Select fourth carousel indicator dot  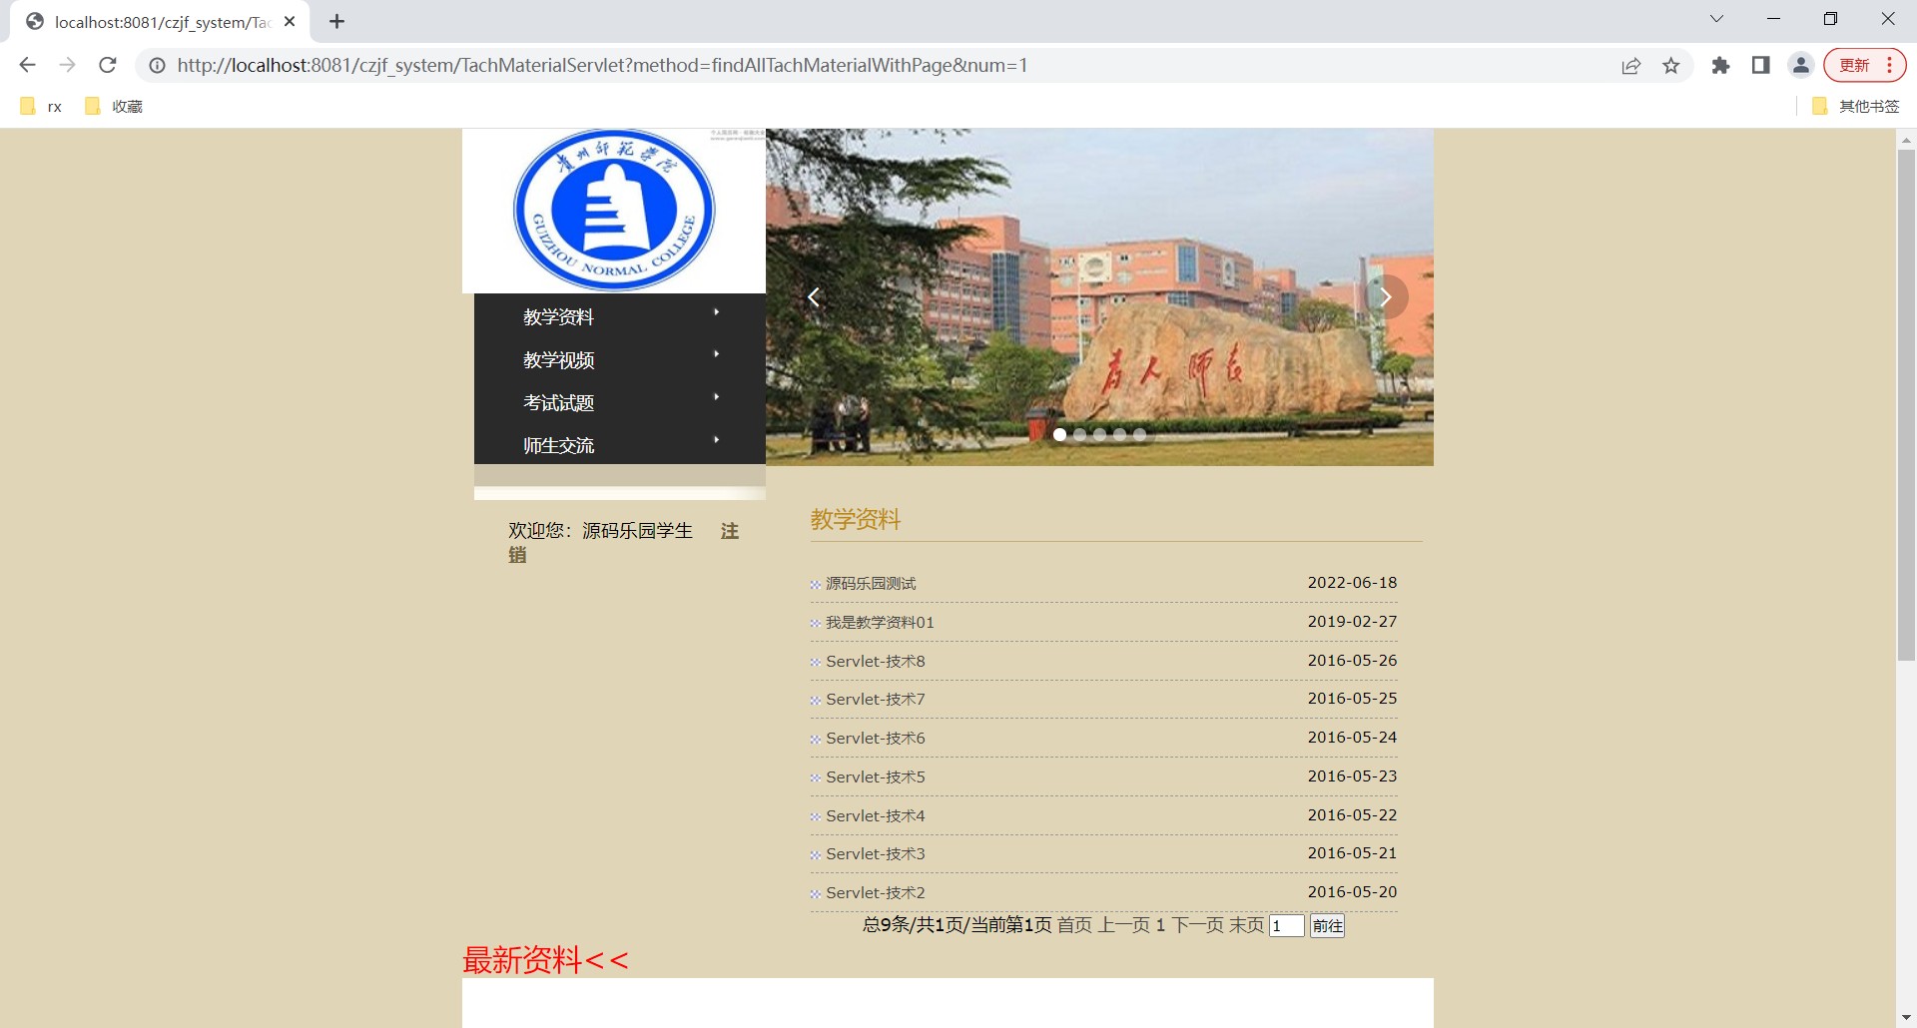(1119, 434)
